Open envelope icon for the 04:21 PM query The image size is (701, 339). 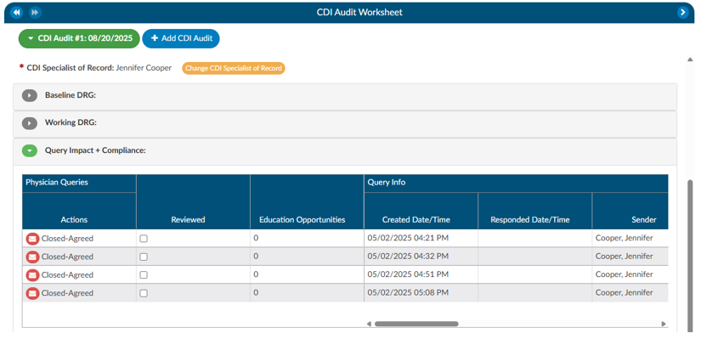32,239
